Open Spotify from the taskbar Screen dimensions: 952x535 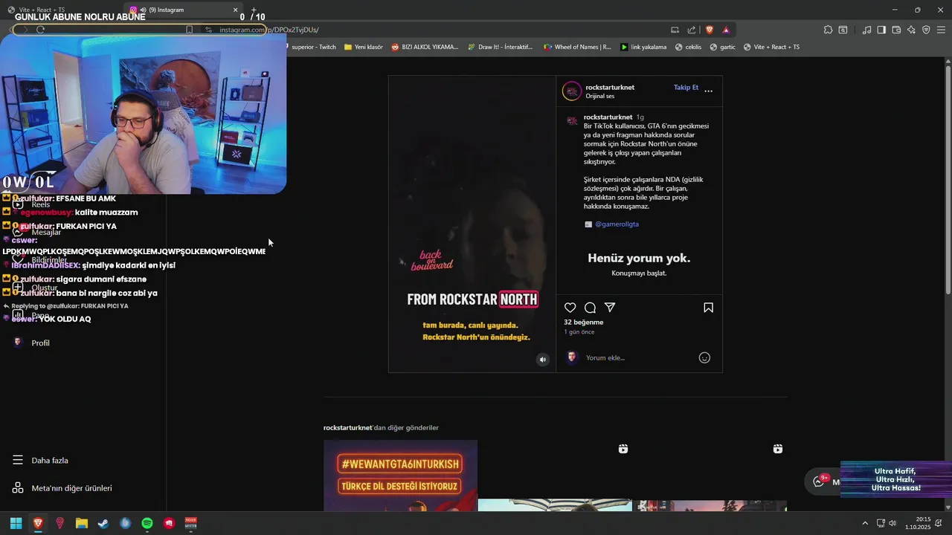coord(147,523)
